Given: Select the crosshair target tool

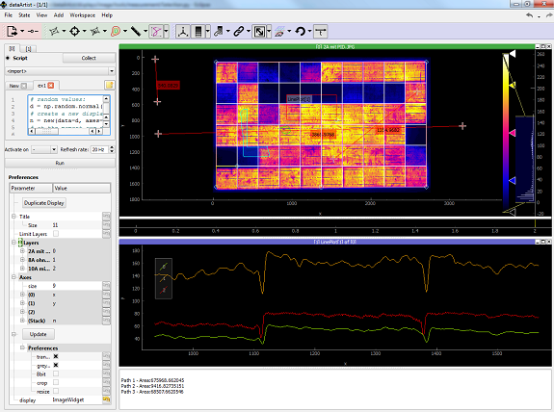Looking at the screenshot, I should [74, 31].
